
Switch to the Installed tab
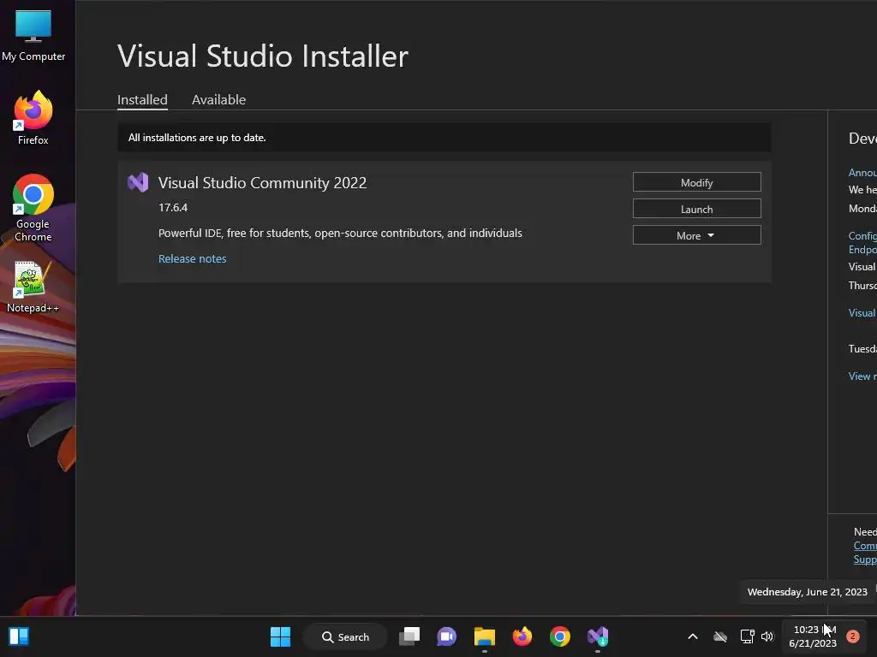pos(143,100)
